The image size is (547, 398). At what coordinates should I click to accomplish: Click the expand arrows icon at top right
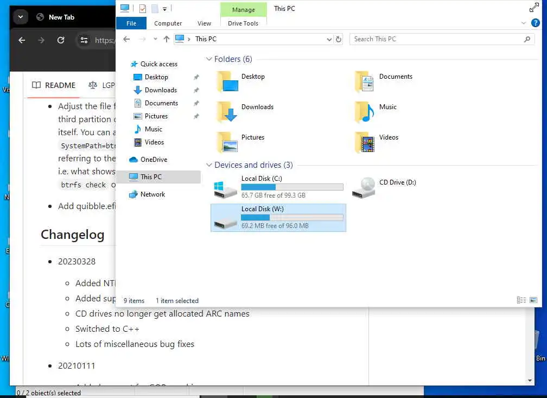click(x=534, y=8)
